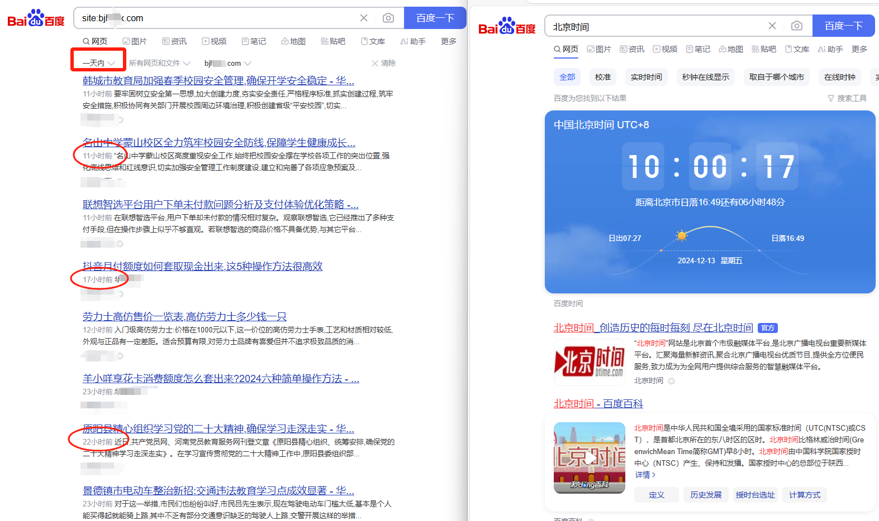The height and width of the screenshot is (521, 879).
Task: Select 视频 tab in the left window
Action: tap(214, 41)
